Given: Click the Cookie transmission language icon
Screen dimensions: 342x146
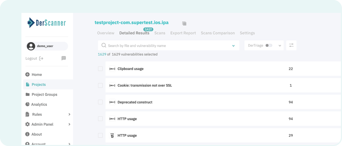Looking at the screenshot, I should [112, 85].
